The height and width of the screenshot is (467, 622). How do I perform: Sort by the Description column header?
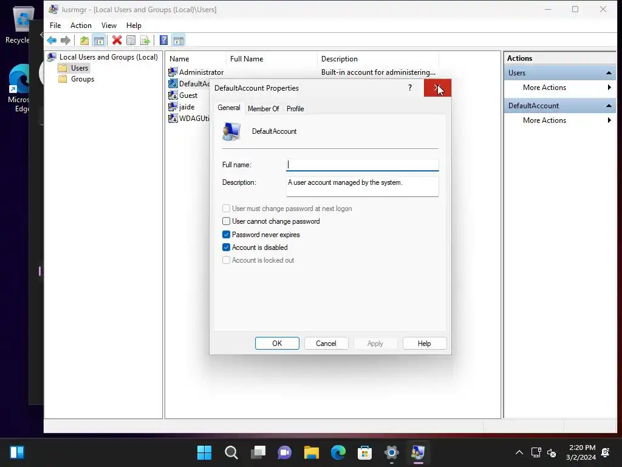(378, 59)
